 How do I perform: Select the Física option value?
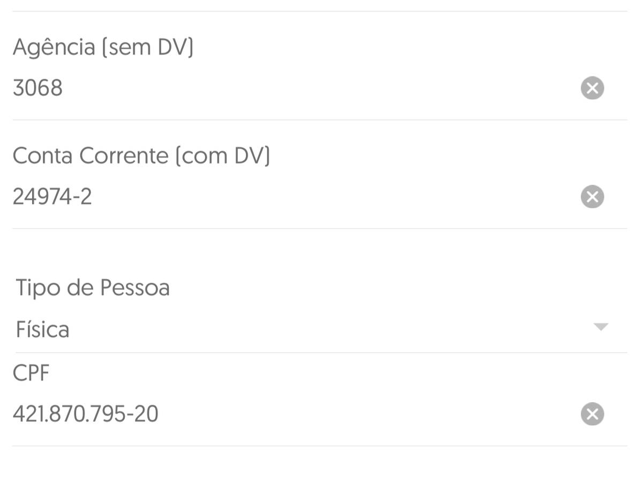click(x=43, y=329)
